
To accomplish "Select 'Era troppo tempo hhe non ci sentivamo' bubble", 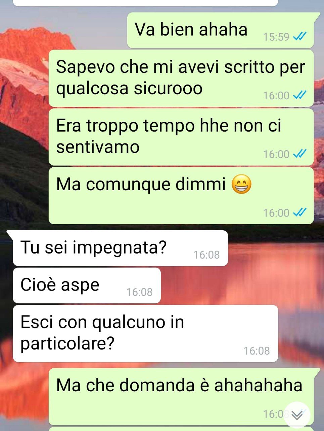I will click(181, 137).
